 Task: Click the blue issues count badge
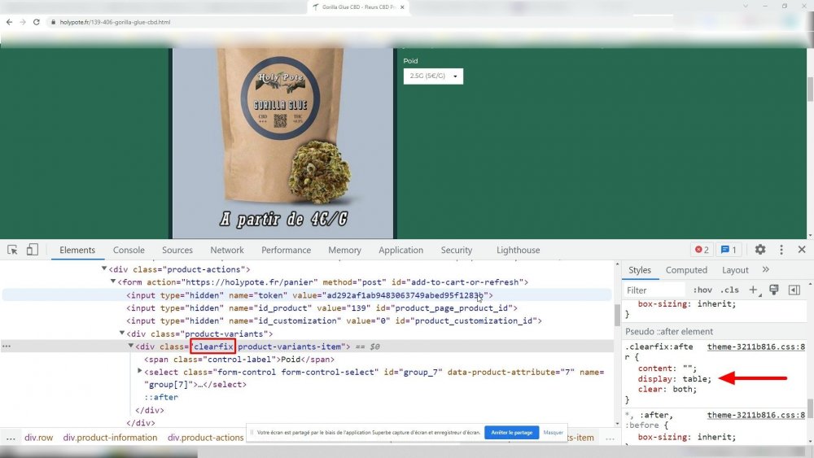(729, 250)
